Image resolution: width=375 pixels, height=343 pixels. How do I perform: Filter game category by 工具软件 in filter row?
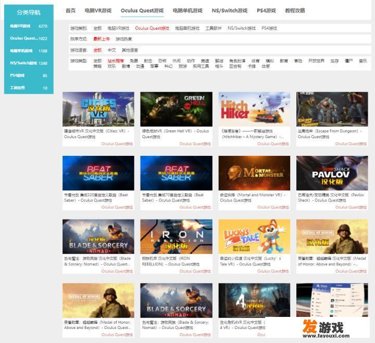click(x=214, y=28)
